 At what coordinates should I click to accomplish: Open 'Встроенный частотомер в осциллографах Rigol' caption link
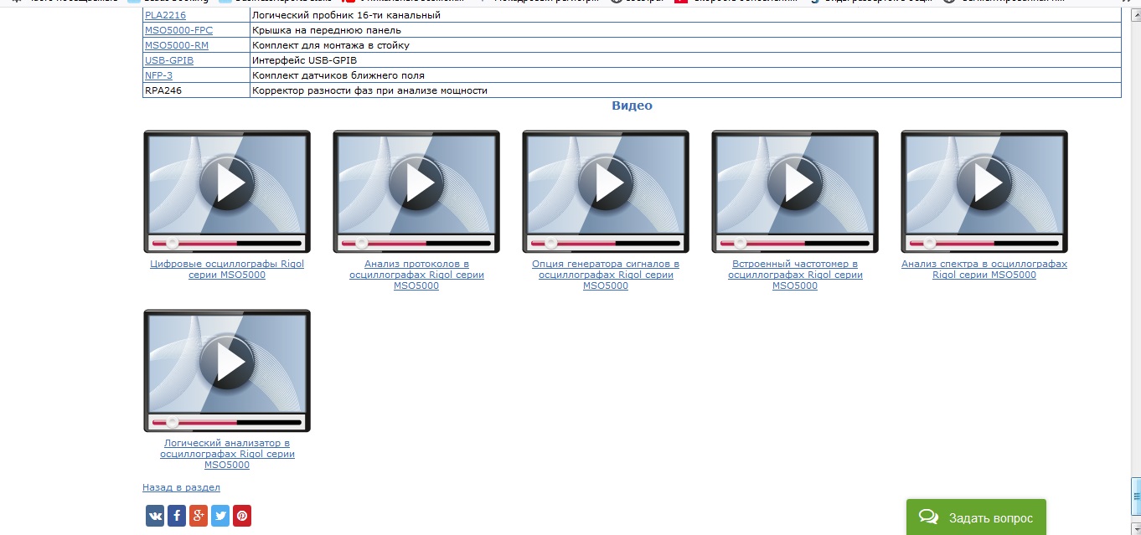(x=795, y=275)
